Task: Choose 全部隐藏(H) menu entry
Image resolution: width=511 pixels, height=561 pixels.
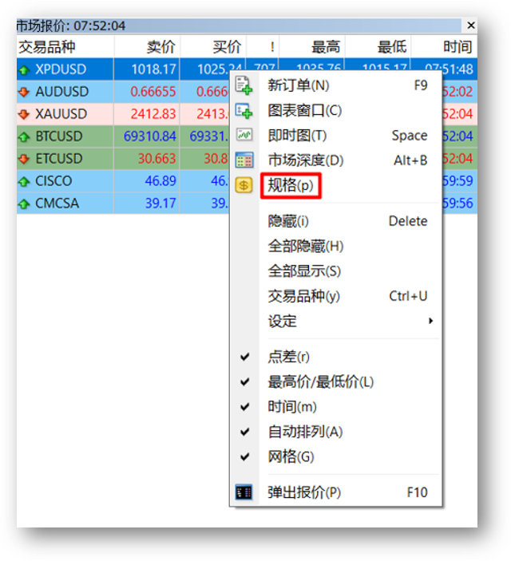Action: (335, 246)
